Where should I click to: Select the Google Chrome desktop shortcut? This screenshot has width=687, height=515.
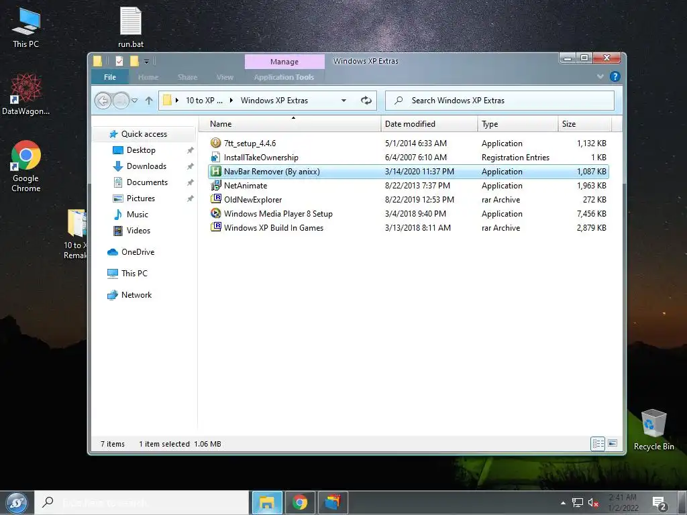pyautogui.click(x=26, y=167)
